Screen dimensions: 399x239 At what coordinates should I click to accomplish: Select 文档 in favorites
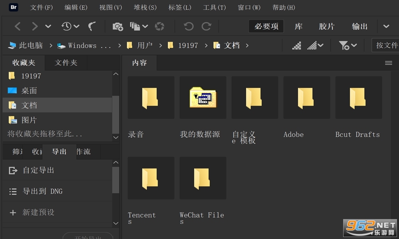[57, 105]
